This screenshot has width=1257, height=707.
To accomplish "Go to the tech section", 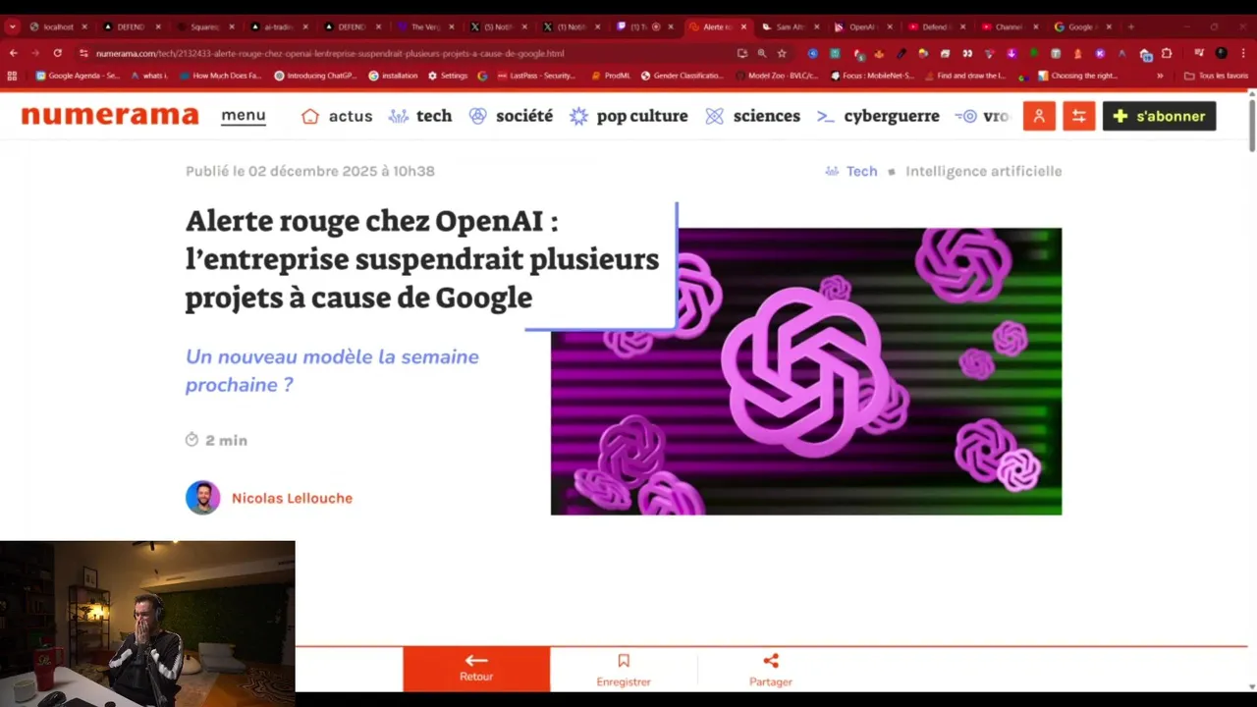I will (x=434, y=116).
